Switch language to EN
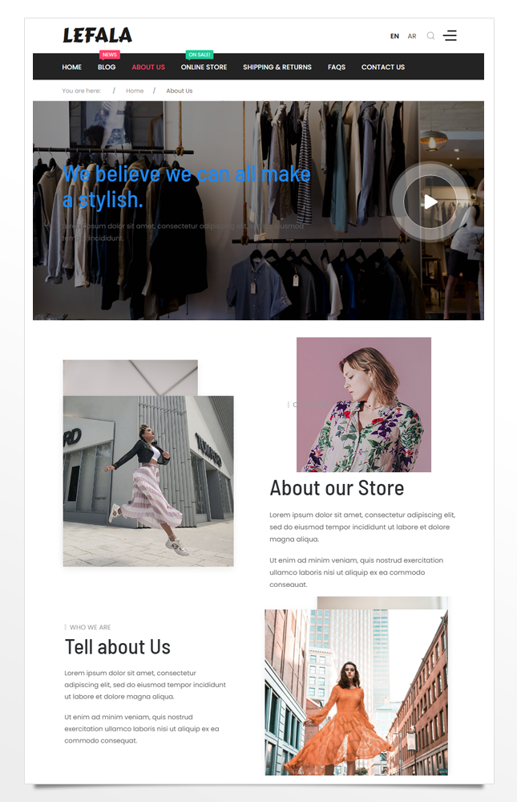 [x=394, y=36]
